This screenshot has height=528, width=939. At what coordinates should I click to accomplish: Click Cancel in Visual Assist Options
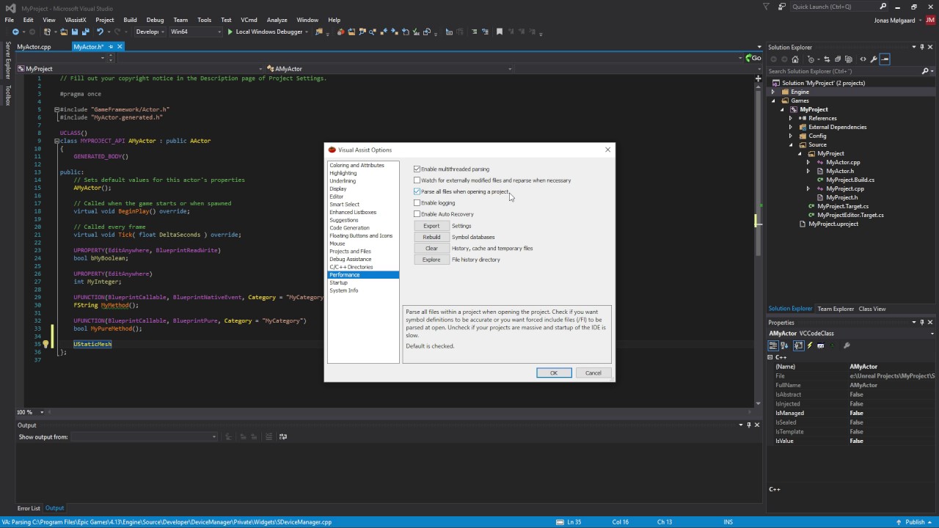(x=593, y=373)
